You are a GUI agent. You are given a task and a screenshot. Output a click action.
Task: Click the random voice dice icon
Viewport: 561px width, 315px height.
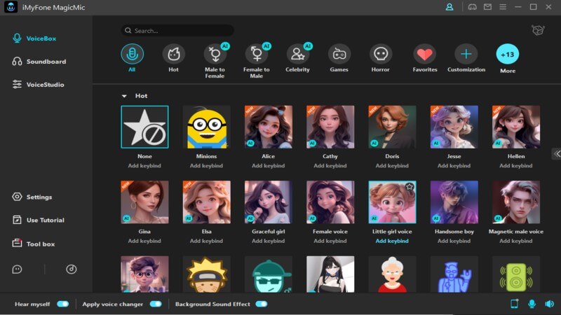(x=538, y=30)
